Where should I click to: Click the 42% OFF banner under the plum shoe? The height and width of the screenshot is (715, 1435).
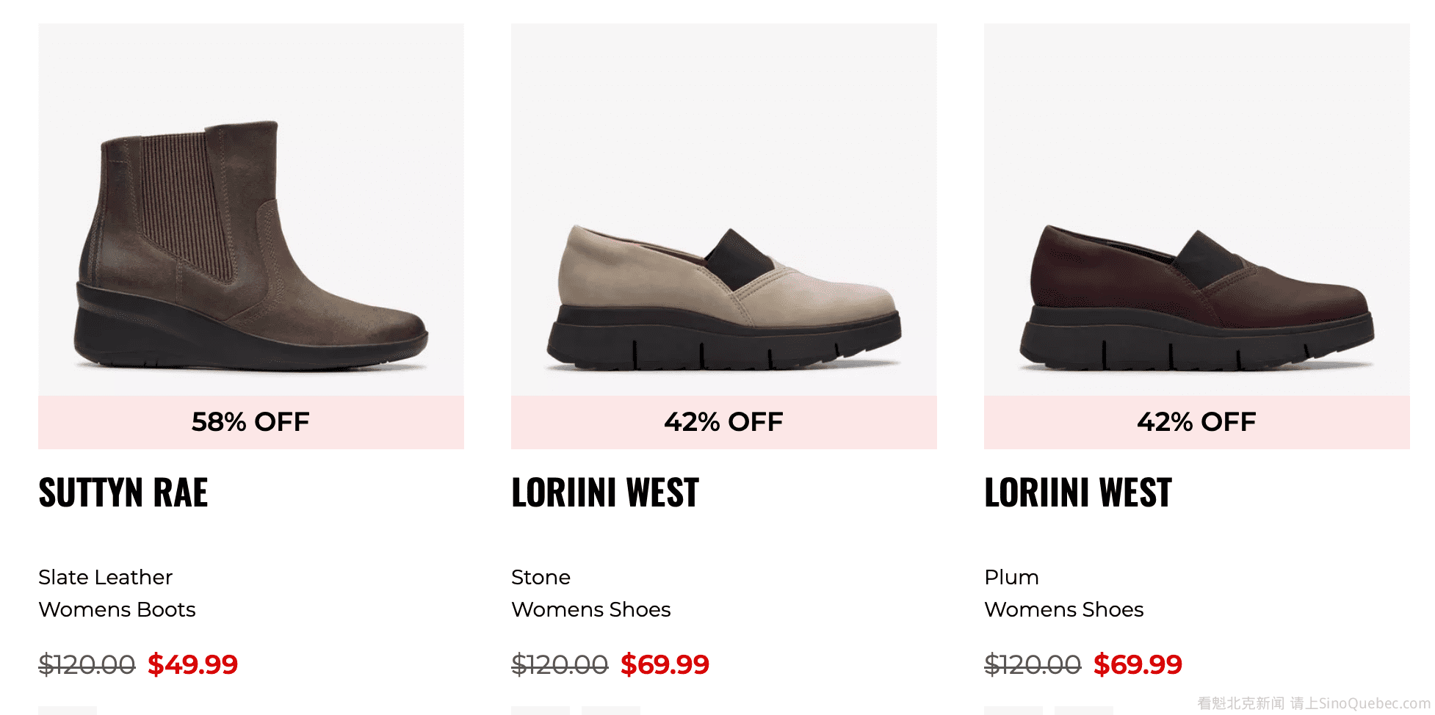point(1196,422)
